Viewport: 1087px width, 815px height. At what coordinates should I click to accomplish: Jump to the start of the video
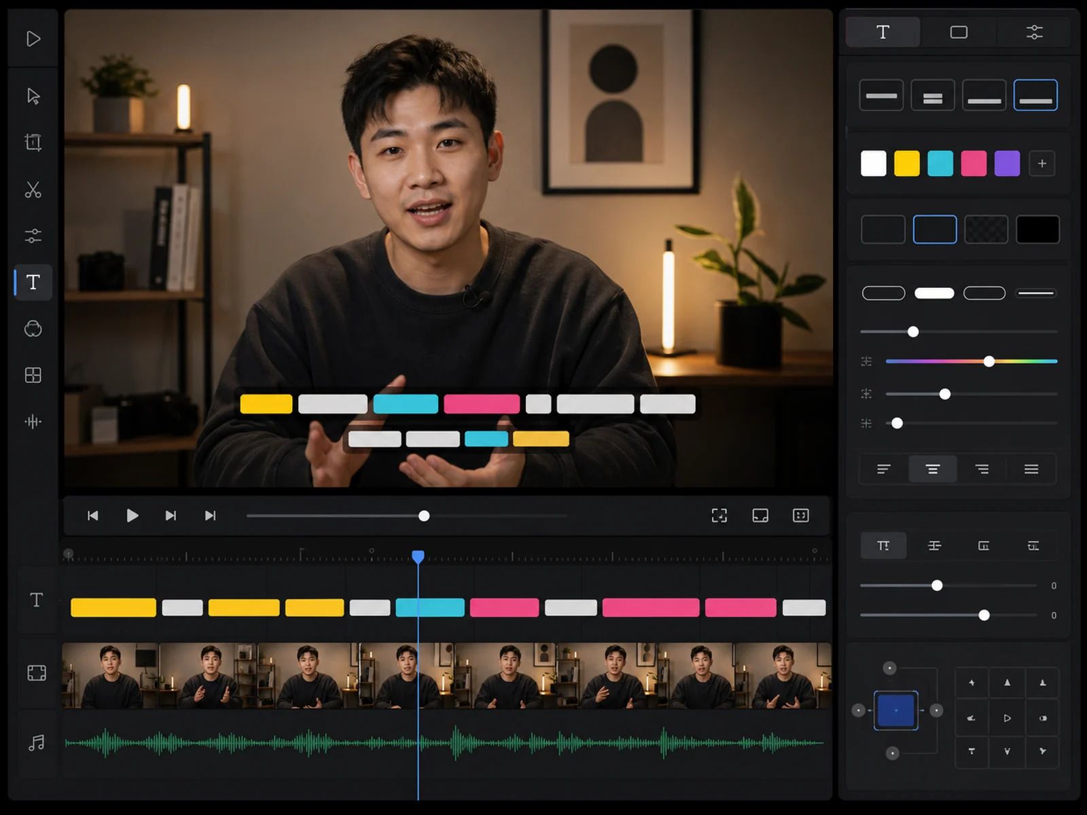pyautogui.click(x=93, y=515)
